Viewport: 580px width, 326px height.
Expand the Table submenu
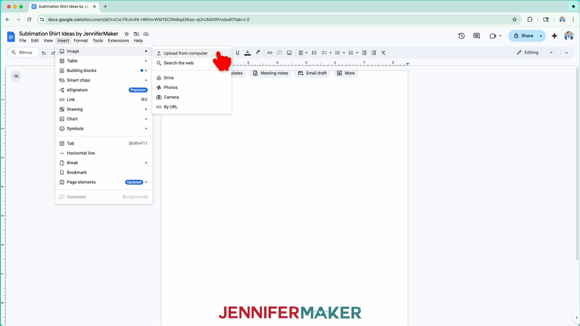pos(104,61)
